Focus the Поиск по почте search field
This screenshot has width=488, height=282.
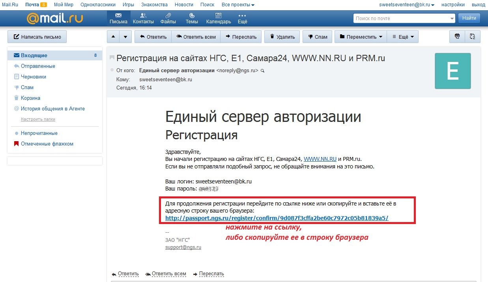(401, 18)
